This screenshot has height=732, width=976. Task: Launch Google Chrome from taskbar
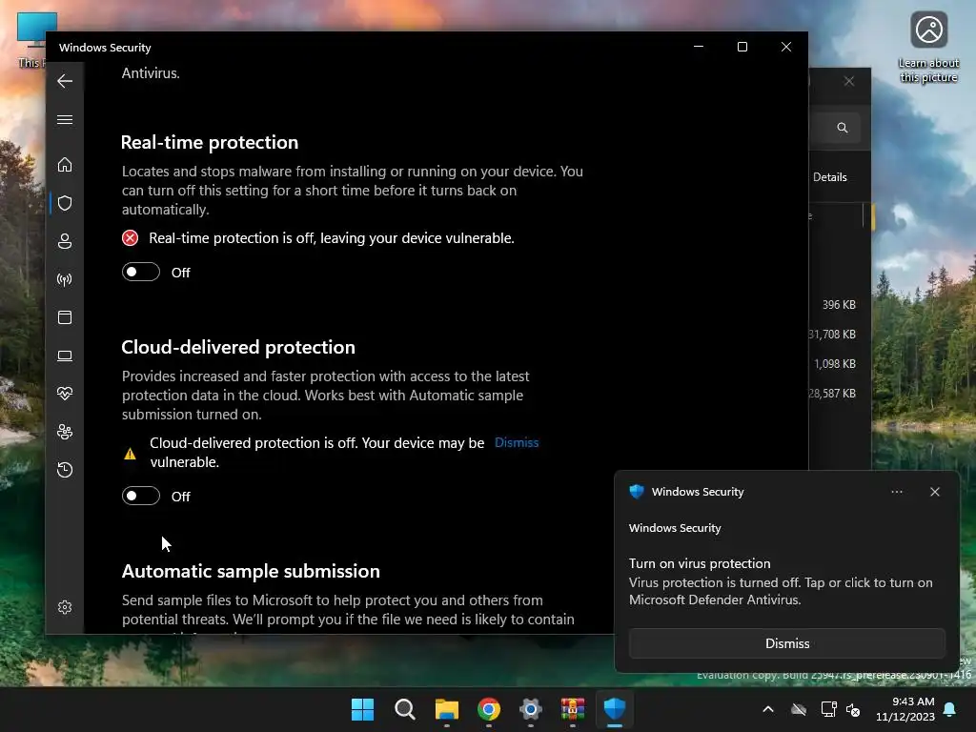(x=489, y=709)
